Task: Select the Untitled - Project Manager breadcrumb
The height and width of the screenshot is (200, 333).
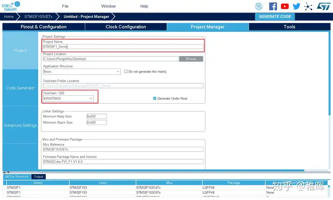Action: click(86, 17)
